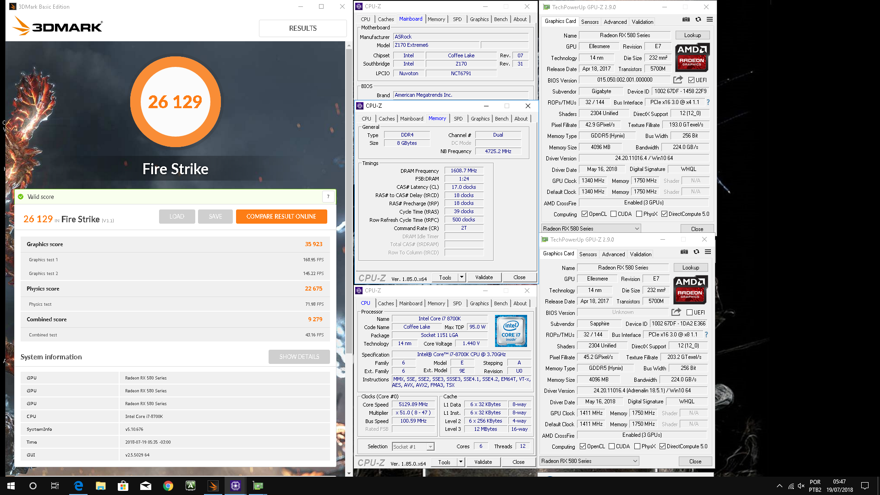Launch Microsoft Edge from taskbar
Viewport: 880px width, 495px height.
pyautogui.click(x=78, y=486)
